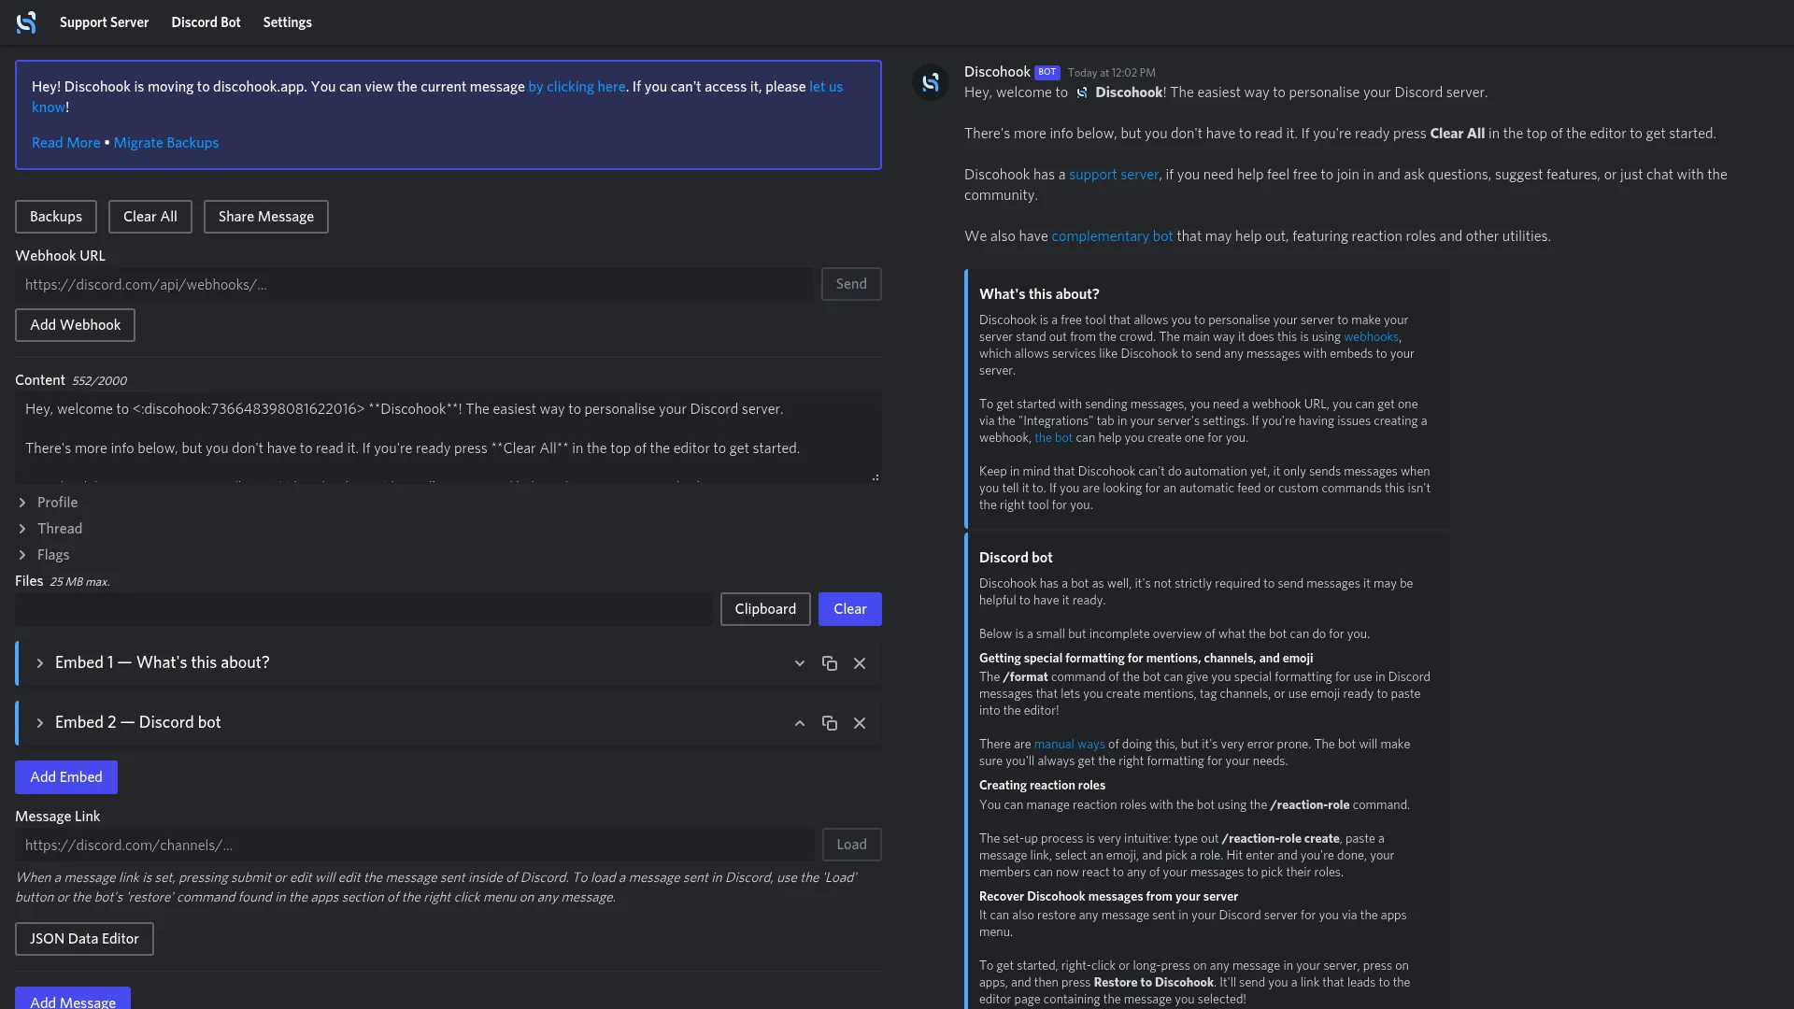Click the Discohook logo in top bar
The width and height of the screenshot is (1794, 1009).
point(26,22)
